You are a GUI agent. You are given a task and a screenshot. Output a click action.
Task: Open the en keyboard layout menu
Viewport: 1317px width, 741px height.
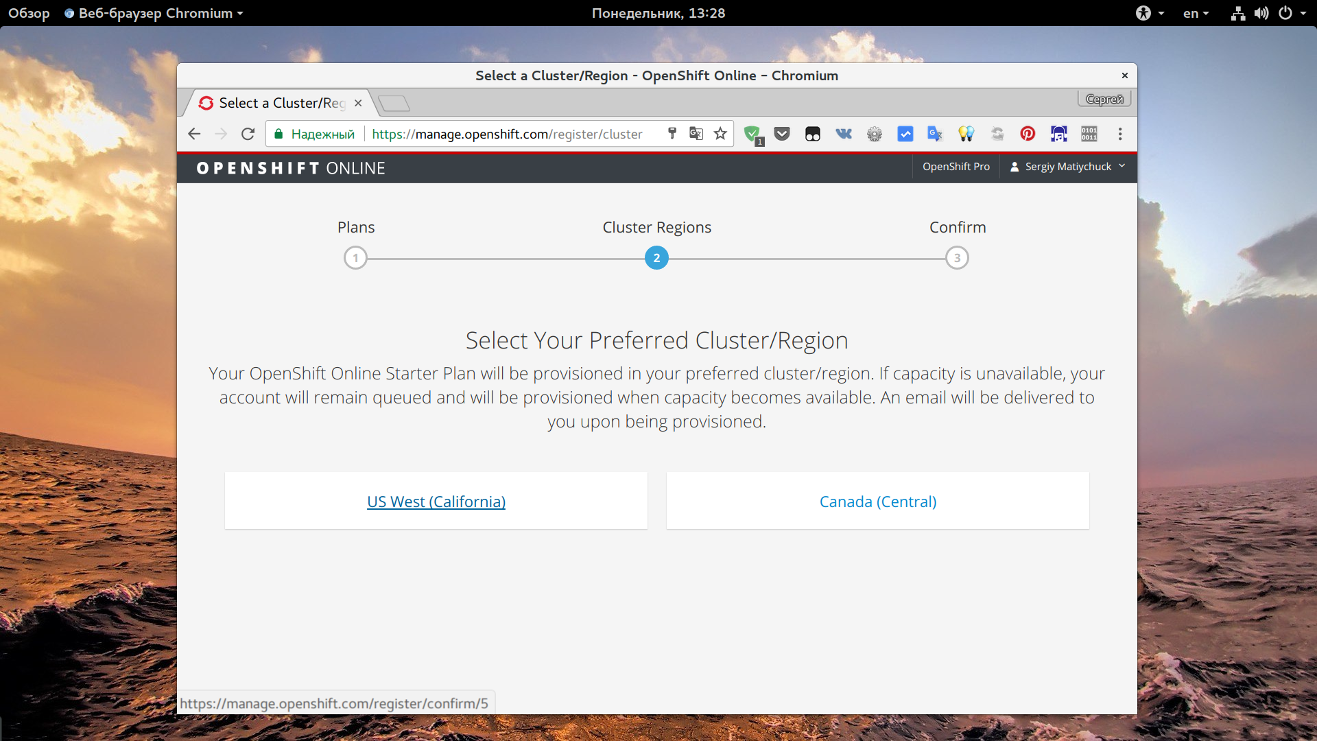(1196, 13)
